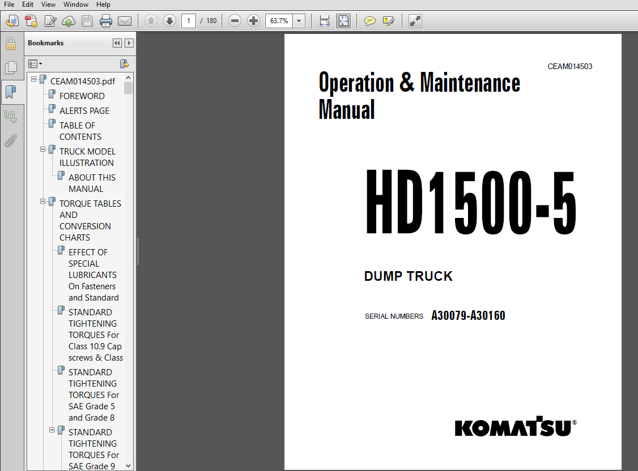Click the email envelope icon
This screenshot has height=471, width=638.
point(125,21)
